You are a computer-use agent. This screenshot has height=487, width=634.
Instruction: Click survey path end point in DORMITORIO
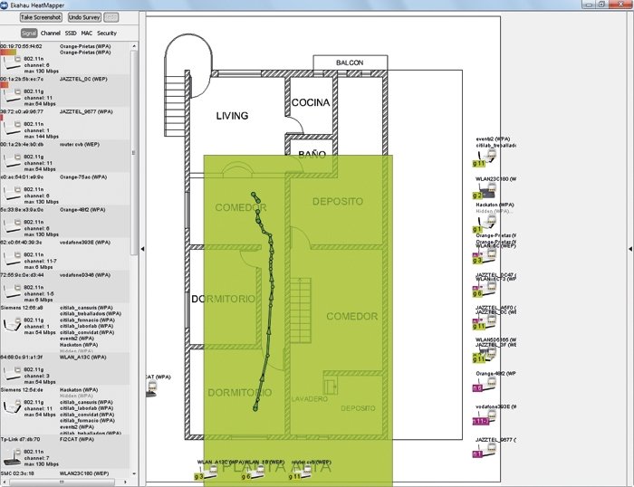(x=255, y=408)
